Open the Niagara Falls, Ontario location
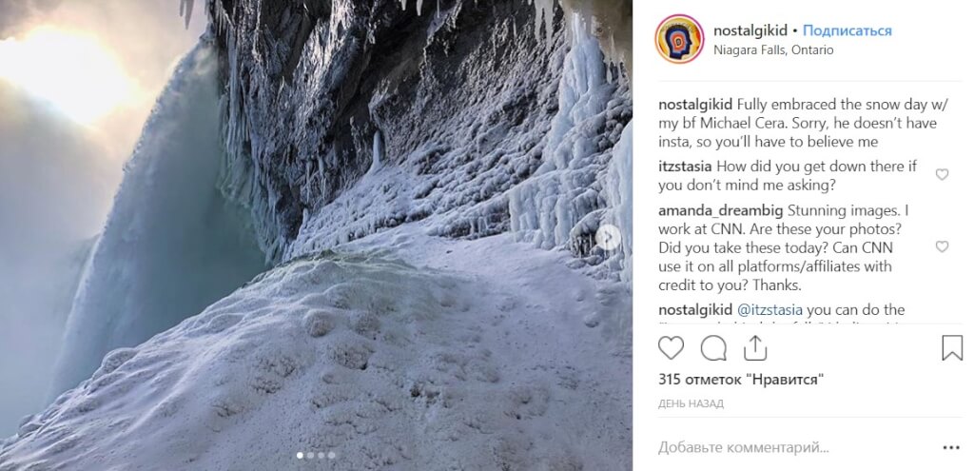Viewport: 974px width, 471px height. click(772, 49)
